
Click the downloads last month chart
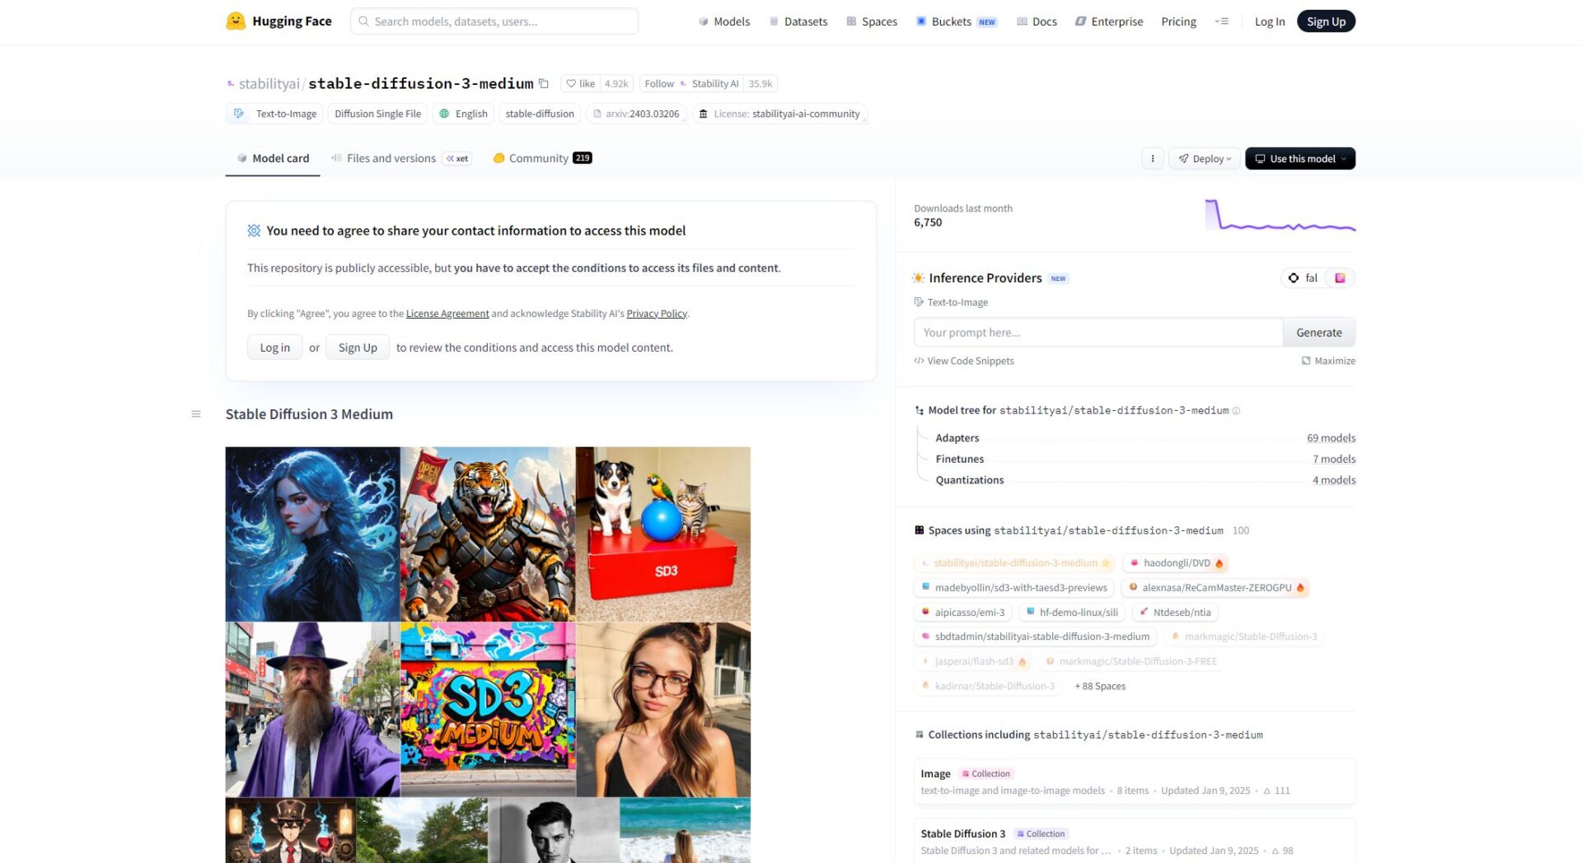click(1280, 216)
